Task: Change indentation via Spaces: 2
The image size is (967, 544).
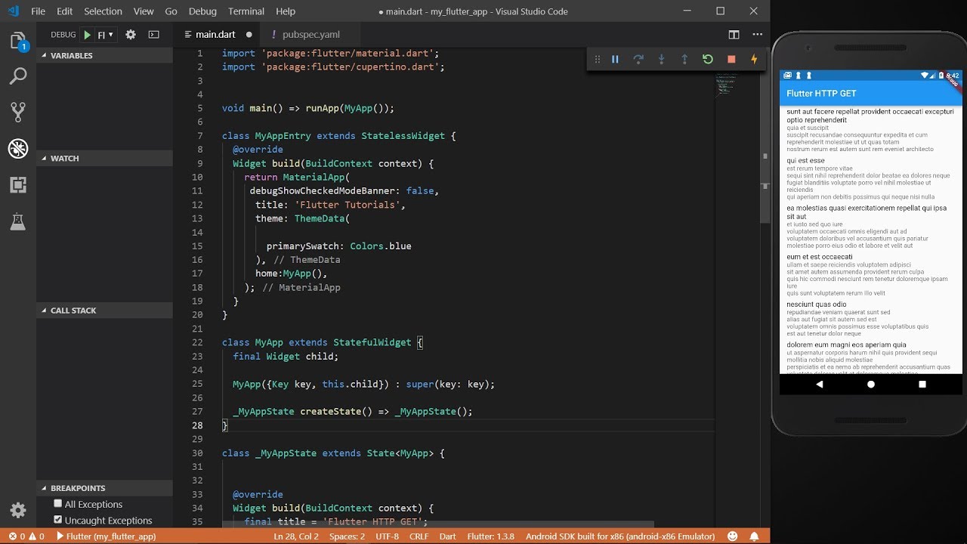Action: pos(347,536)
